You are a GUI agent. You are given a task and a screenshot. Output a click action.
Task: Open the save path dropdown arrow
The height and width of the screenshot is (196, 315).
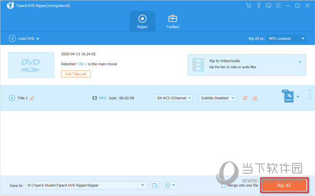[143, 185]
